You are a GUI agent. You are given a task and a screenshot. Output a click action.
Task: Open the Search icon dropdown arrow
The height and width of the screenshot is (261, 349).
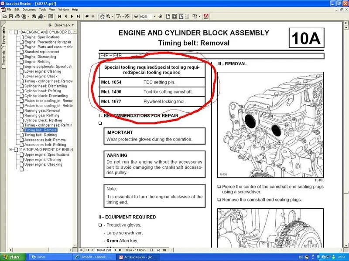tap(45, 17)
